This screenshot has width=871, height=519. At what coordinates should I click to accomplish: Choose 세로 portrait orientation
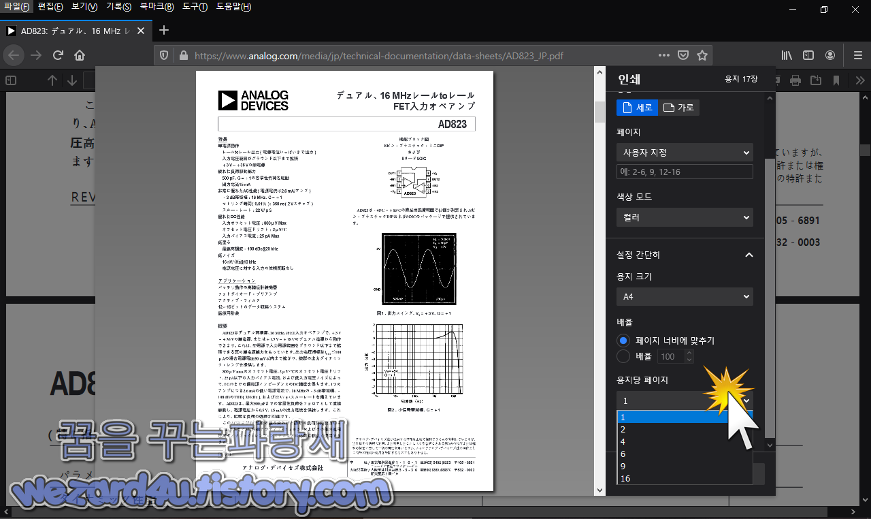[638, 108]
